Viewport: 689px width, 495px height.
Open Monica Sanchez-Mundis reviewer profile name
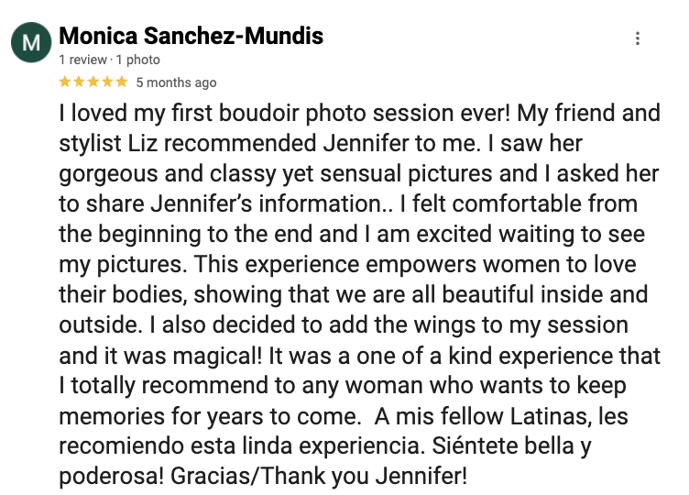[191, 36]
